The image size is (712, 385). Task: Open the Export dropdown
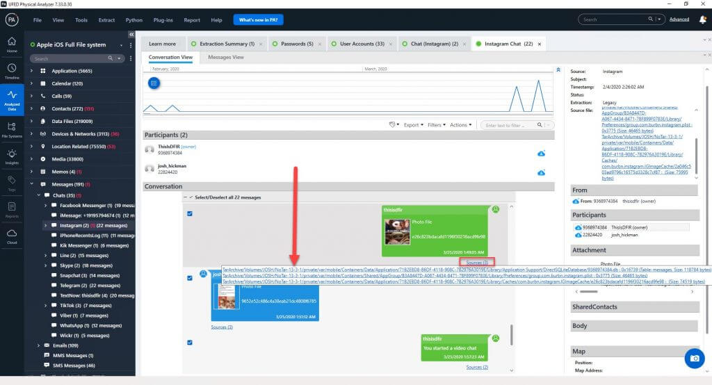click(413, 125)
